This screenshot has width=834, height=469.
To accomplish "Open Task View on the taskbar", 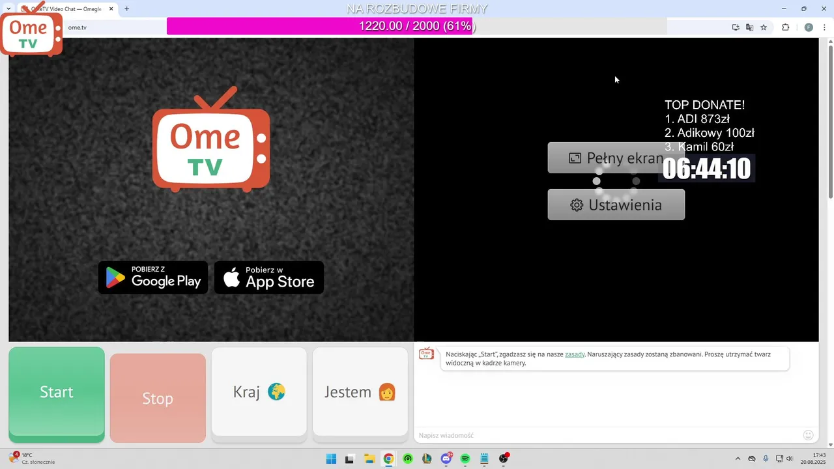I will point(349,459).
